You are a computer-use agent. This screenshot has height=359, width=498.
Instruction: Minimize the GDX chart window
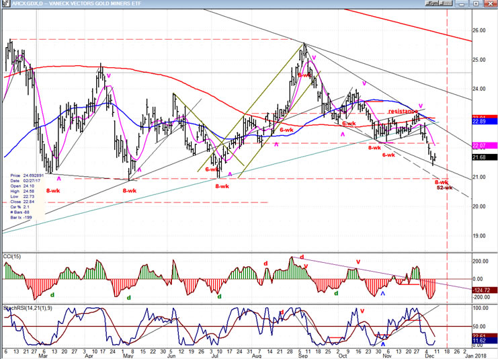[462, 3]
